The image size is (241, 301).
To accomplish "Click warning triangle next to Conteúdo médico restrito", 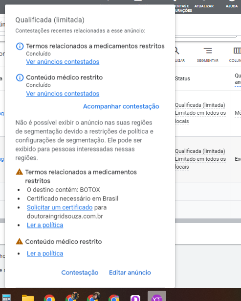I will click(20, 241).
